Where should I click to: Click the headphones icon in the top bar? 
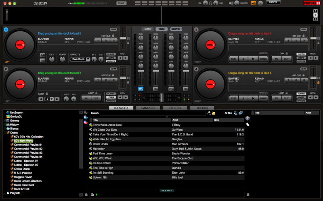pos(210,3)
